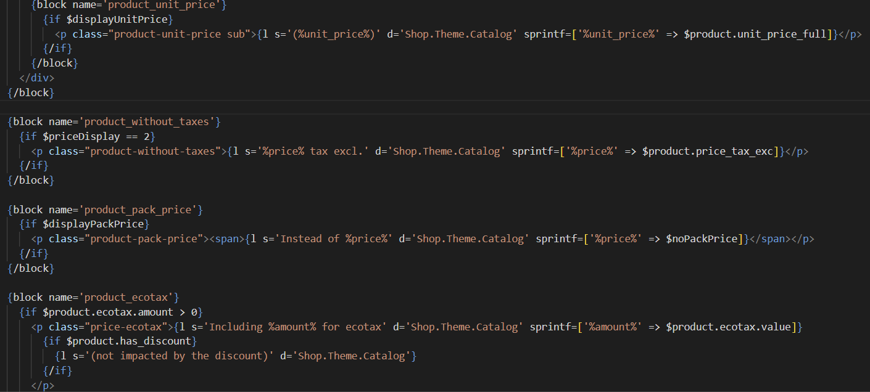Click the 'Instead of %price%' string
This screenshot has height=392, width=870.
point(336,239)
